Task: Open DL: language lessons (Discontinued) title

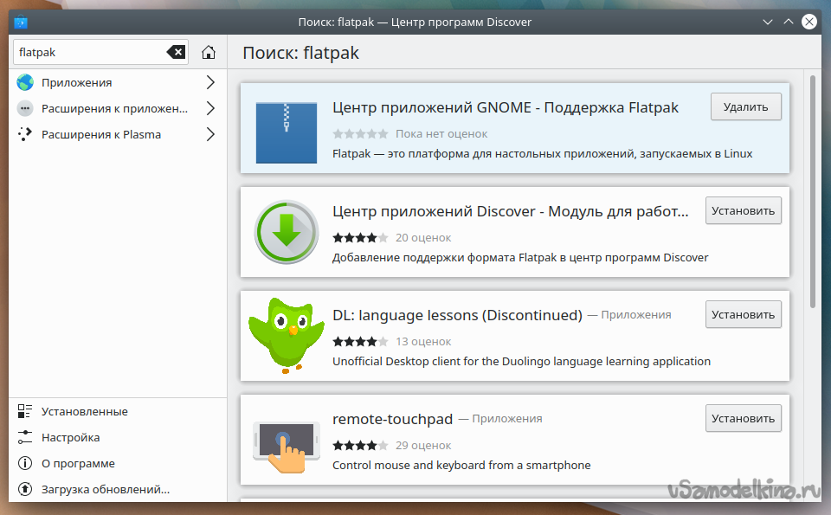Action: pos(457,315)
